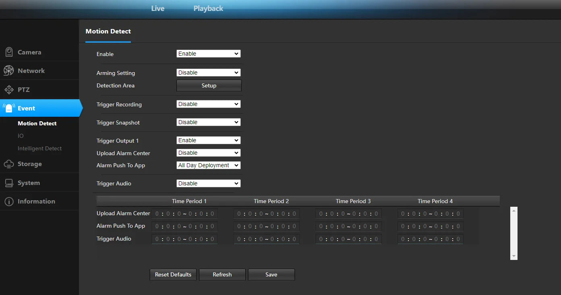Select the Network sidebar icon
The width and height of the screenshot is (561, 295).
9,70
